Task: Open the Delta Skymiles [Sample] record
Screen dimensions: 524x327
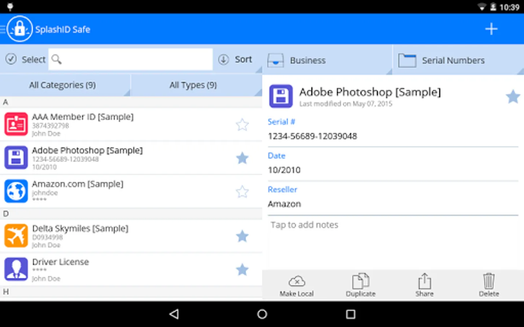Action: (131, 236)
